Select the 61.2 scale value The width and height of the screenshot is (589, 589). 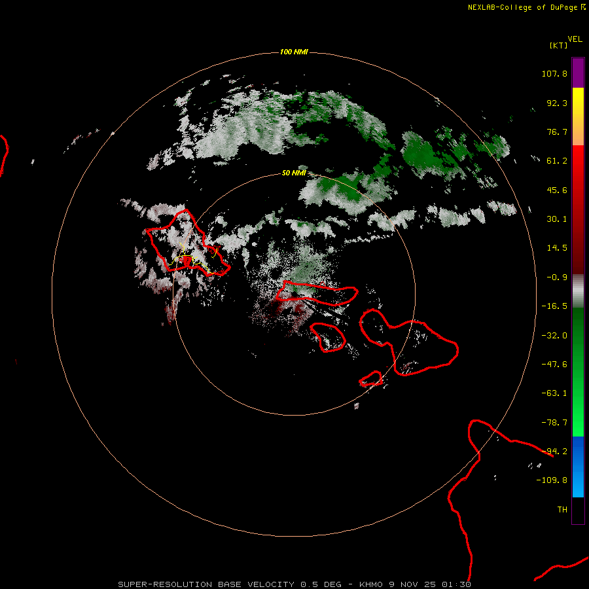pyautogui.click(x=557, y=161)
